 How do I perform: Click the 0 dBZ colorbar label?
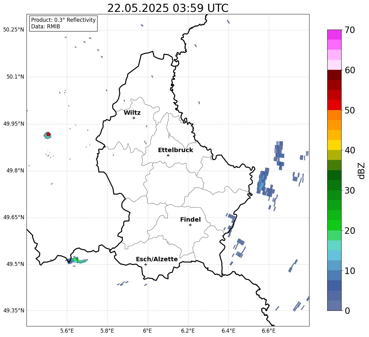point(347,311)
